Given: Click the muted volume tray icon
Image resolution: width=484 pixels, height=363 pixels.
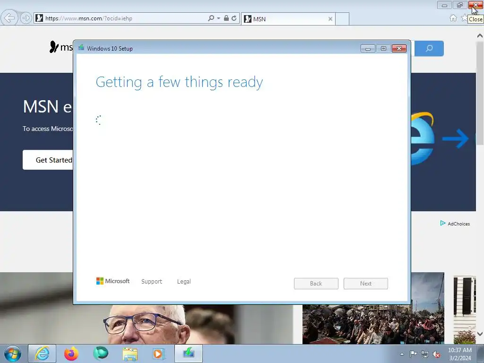Looking at the screenshot, I should (x=436, y=354).
